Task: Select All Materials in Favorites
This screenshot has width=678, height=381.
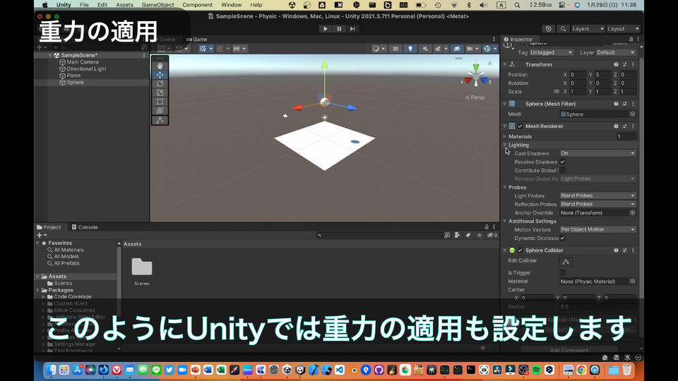Action: (69, 250)
